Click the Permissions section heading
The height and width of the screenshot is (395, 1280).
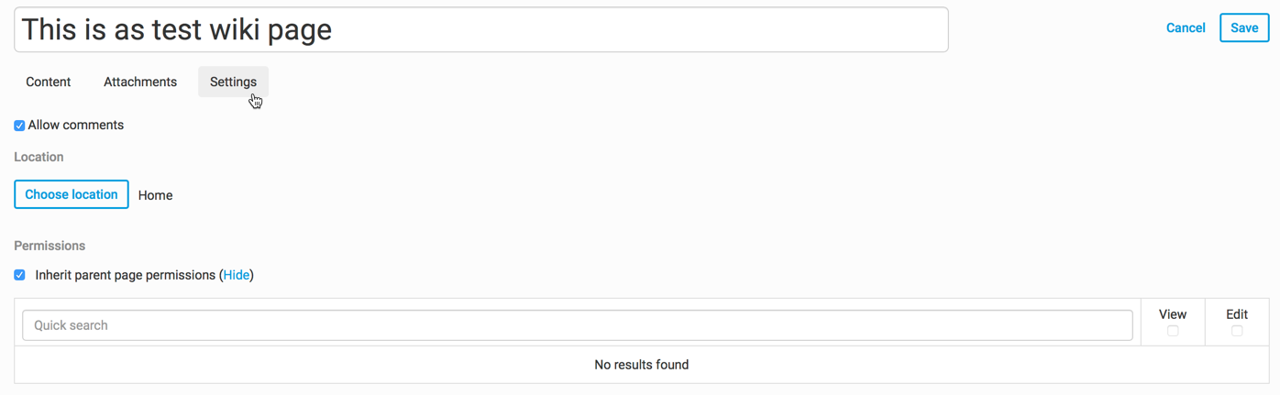[x=50, y=247]
